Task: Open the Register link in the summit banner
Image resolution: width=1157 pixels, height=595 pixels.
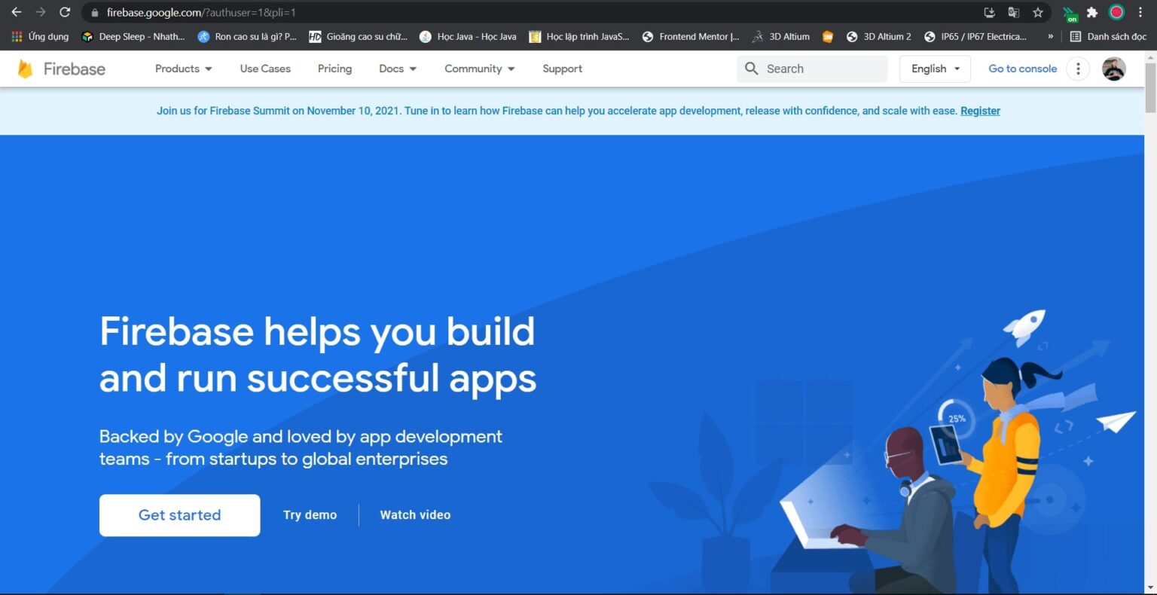Action: pyautogui.click(x=980, y=111)
